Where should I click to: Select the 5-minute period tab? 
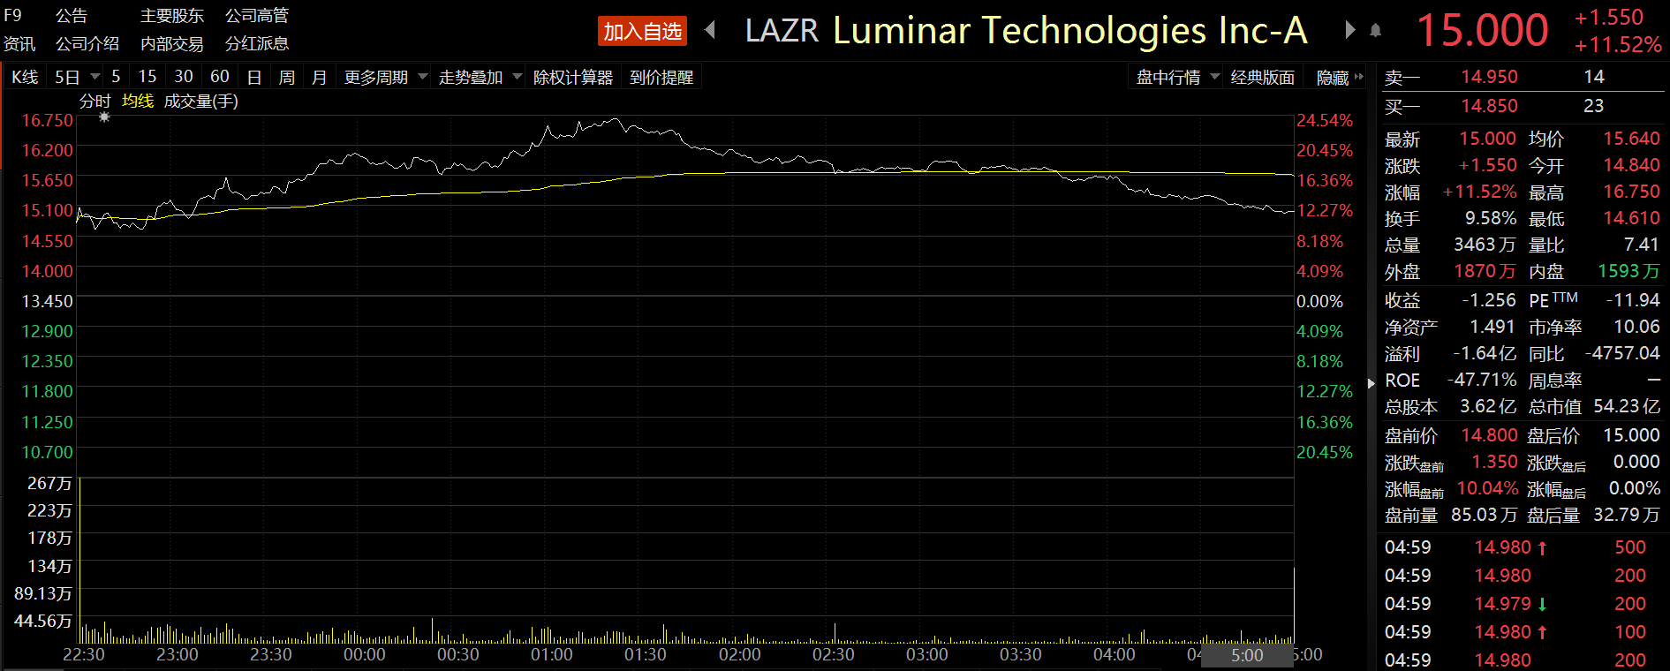(x=116, y=77)
